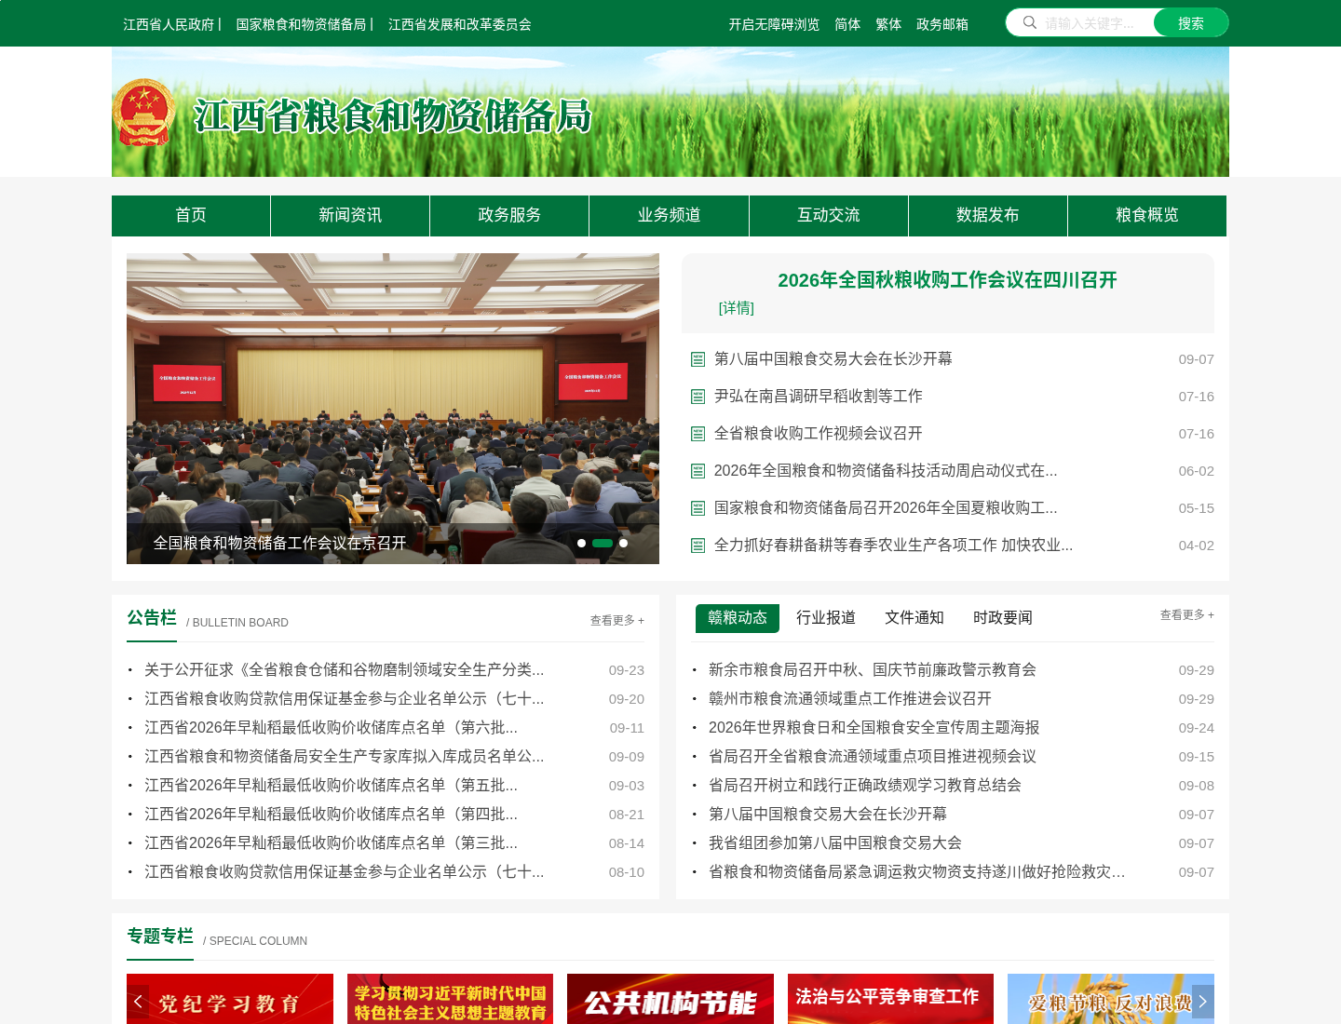Open the [详情] link under the headline

[x=737, y=308]
